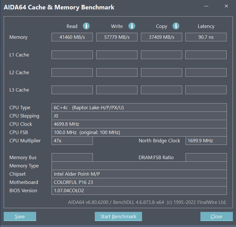Click the Copy info icon
The height and width of the screenshot is (227, 236).
point(176,26)
